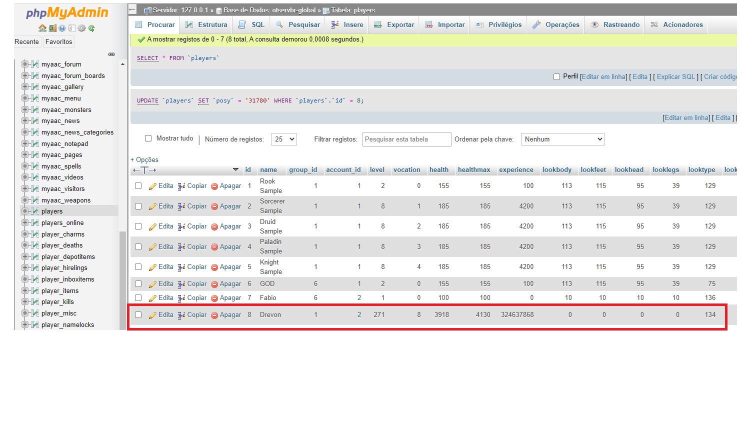Open the MySQL documentation page icon

click(71, 28)
